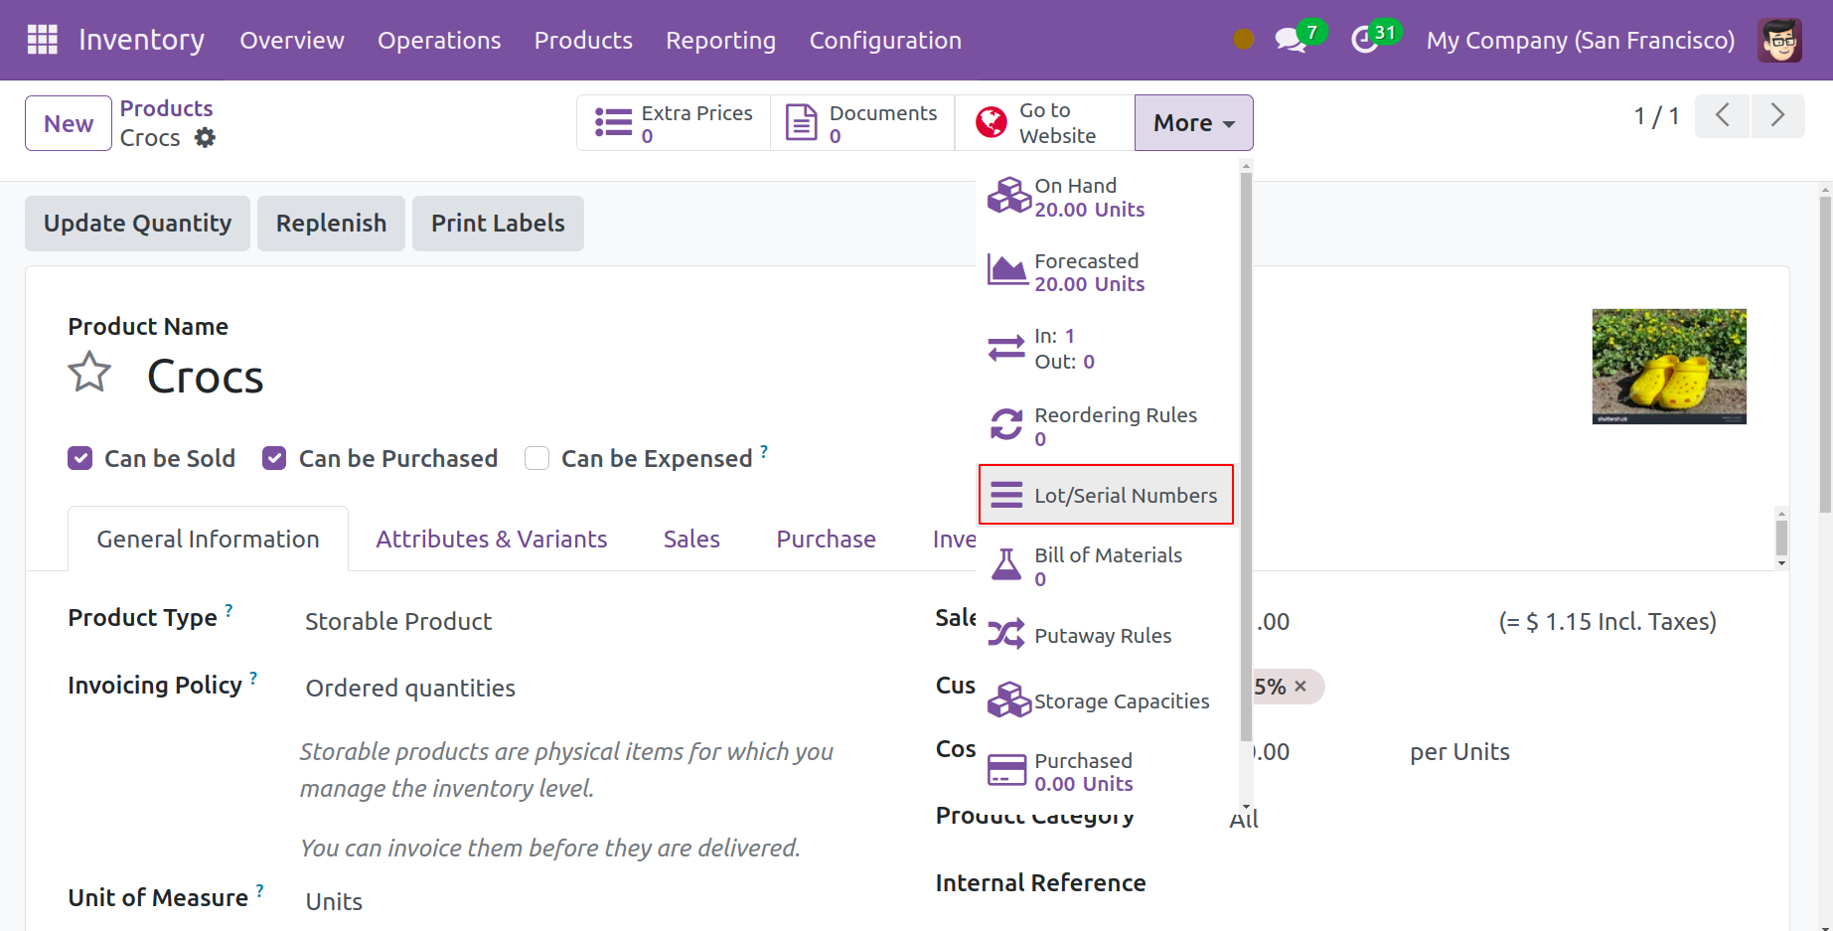Viewport: 1833px width, 931px height.
Task: Uncheck the Can be Purchased checkbox
Action: coord(274,458)
